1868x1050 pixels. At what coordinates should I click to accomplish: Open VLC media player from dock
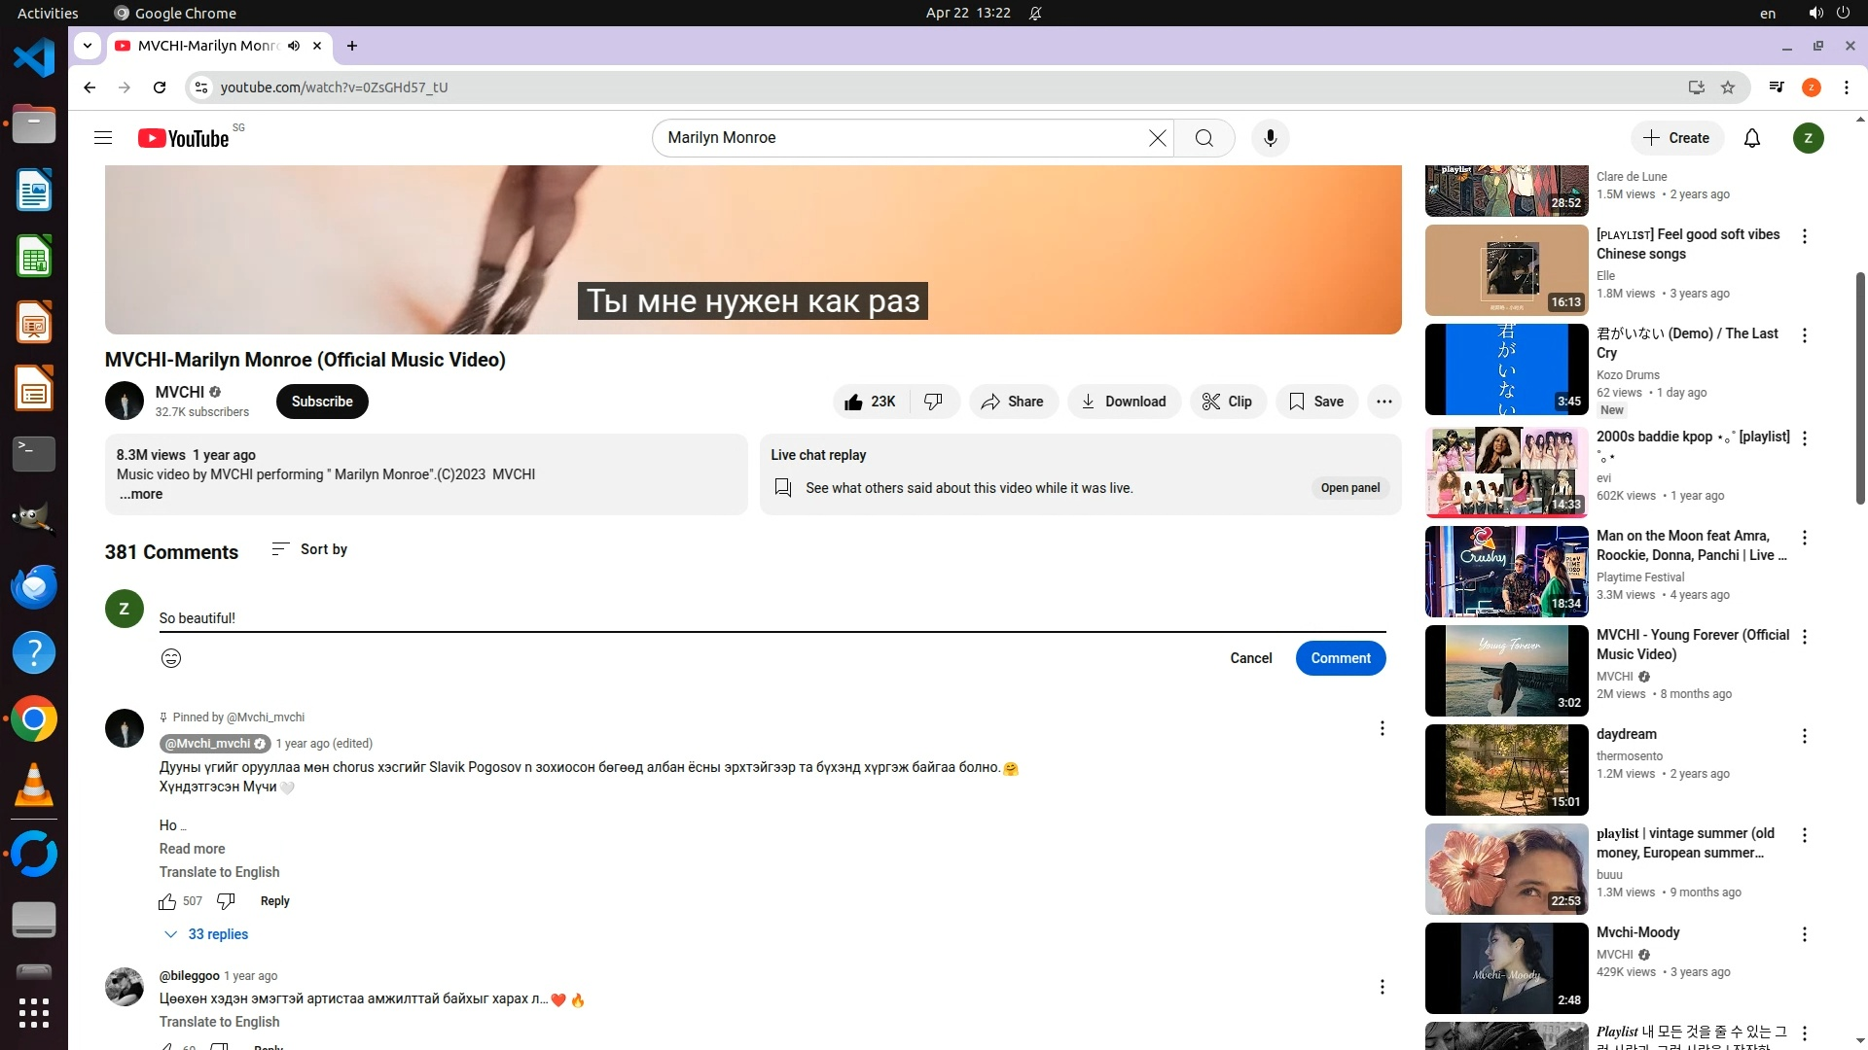coord(34,786)
